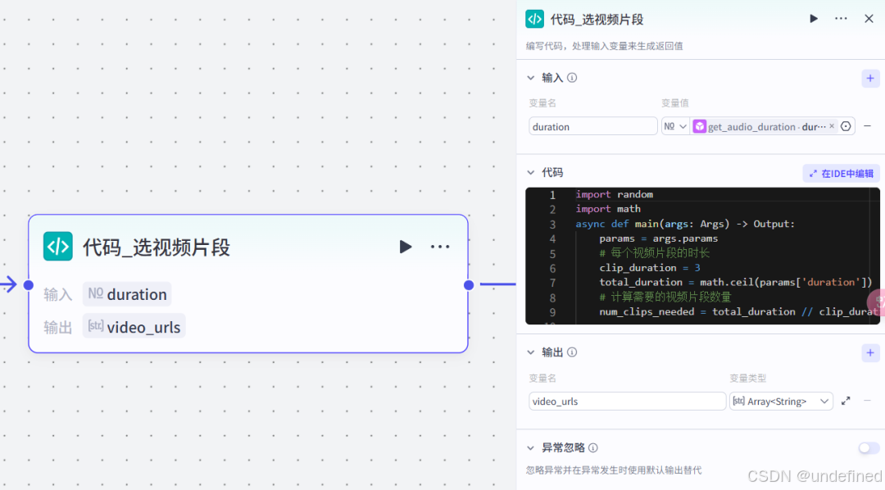This screenshot has height=490, width=885.
Task: Enable the 异常忽略 exception-ignore switch
Action: click(x=867, y=447)
